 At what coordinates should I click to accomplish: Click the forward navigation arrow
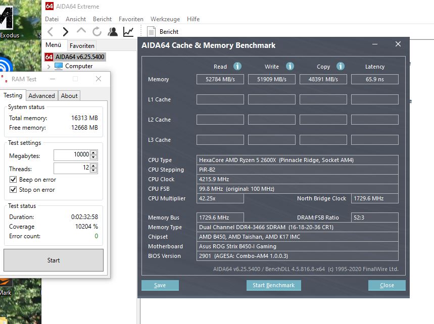click(66, 32)
